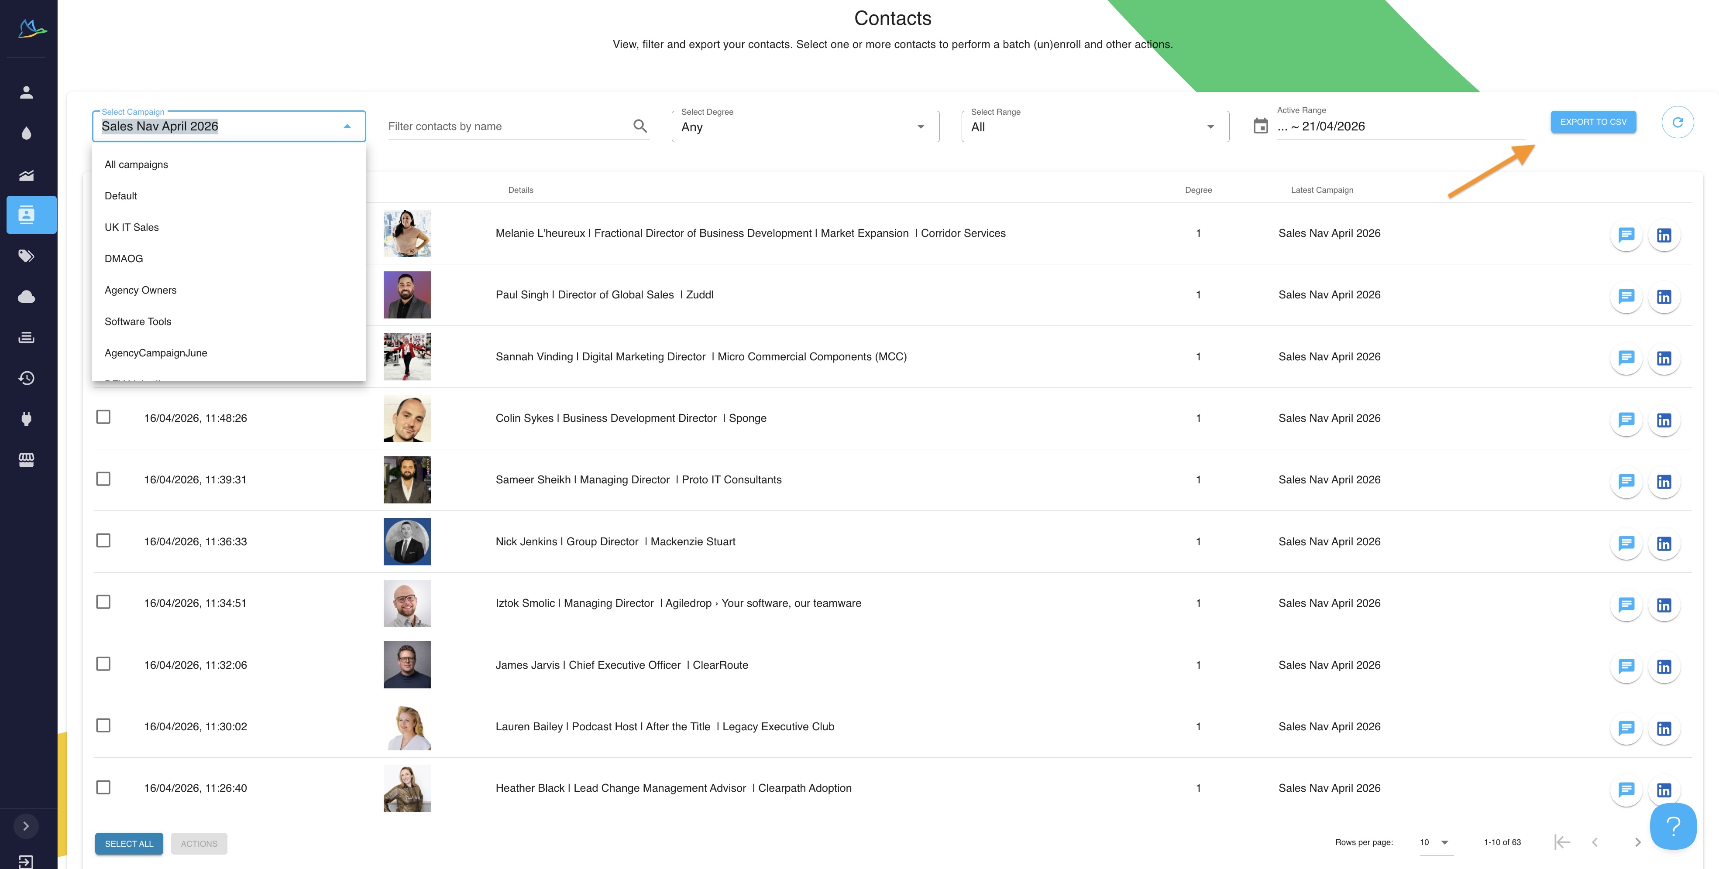Choose UK IT Sales campaign option

coord(131,227)
